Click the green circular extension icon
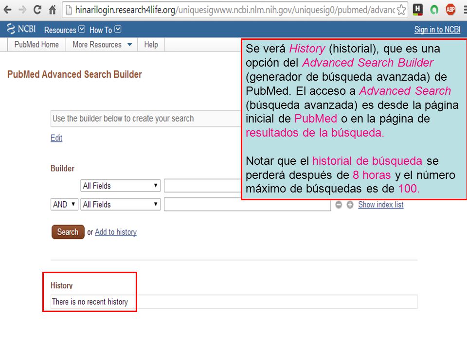 pos(434,10)
